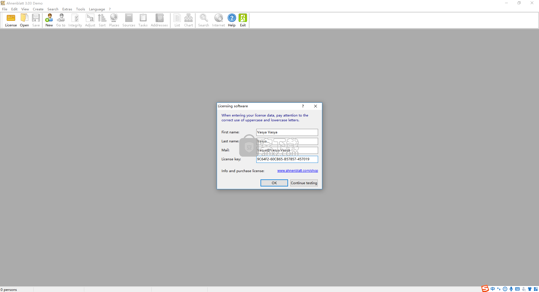Click the Last name input field
The image size is (539, 292).
point(287,141)
